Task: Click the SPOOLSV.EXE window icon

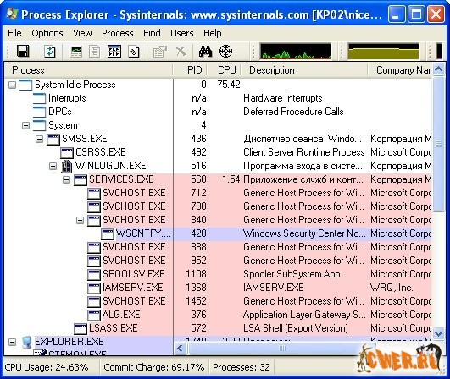Action: pos(94,274)
